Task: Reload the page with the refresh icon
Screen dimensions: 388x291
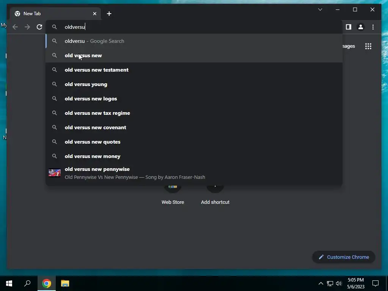Action: click(x=39, y=27)
